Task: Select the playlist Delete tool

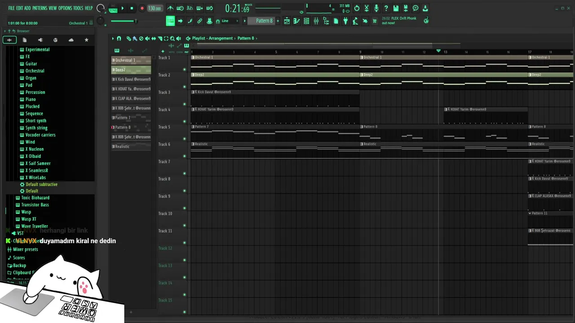Action: 141,39
